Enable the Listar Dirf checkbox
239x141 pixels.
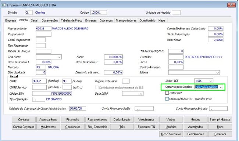(x=167, y=93)
